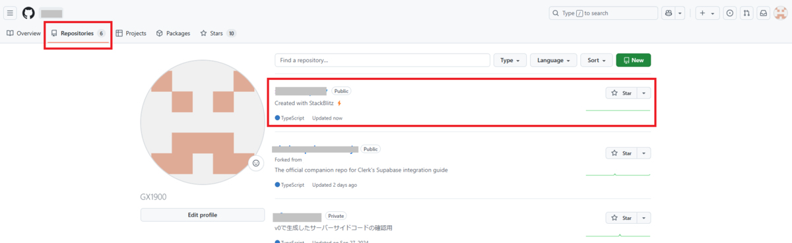Screen dimensions: 792x243
Task: Switch to the Projects tab
Action: [131, 33]
